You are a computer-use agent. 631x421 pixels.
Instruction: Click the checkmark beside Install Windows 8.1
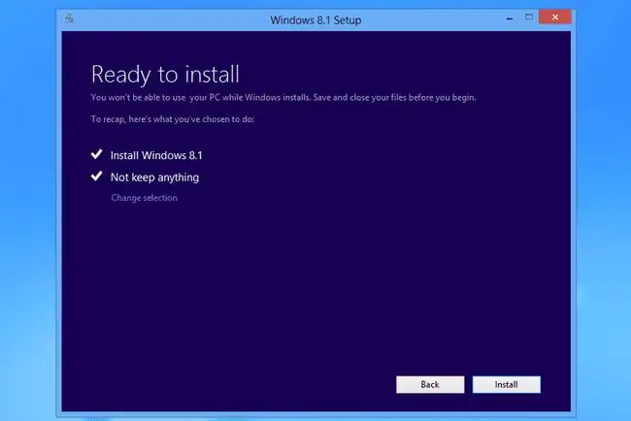[x=96, y=154]
